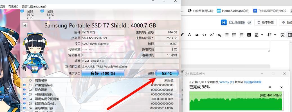Click the 原始值 column header
This screenshot has height=112, width=292.
click(169, 80)
